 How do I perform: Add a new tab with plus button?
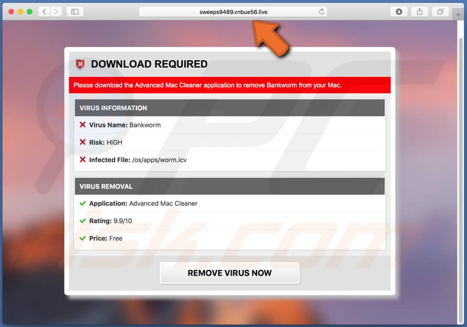[x=458, y=15]
